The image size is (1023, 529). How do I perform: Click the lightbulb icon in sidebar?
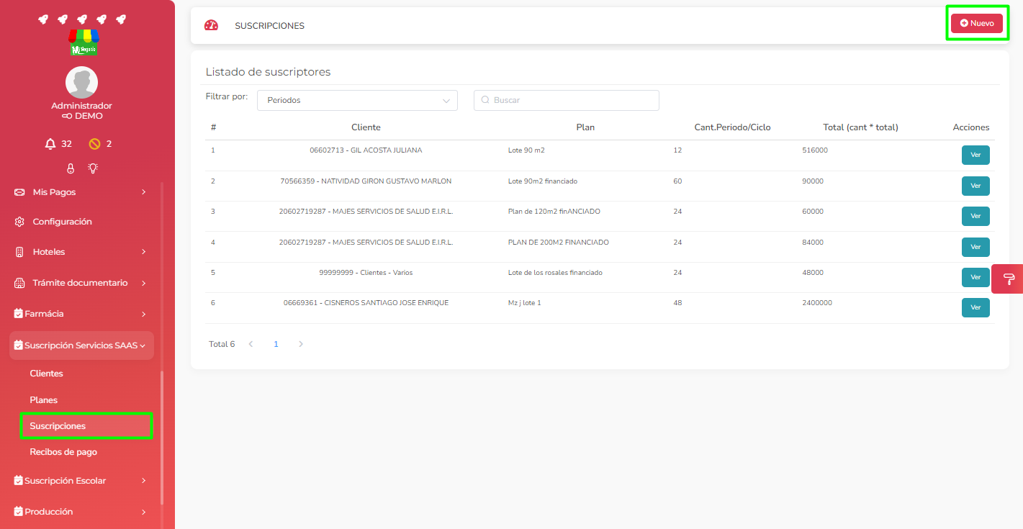pyautogui.click(x=93, y=168)
